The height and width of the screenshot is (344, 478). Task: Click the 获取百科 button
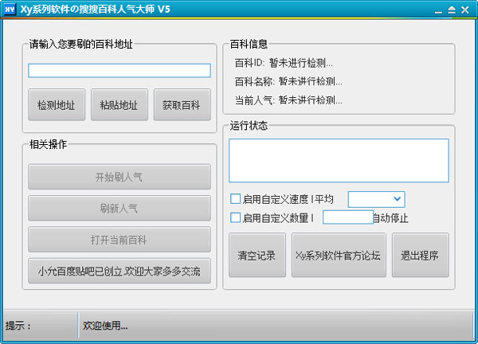[x=182, y=105]
